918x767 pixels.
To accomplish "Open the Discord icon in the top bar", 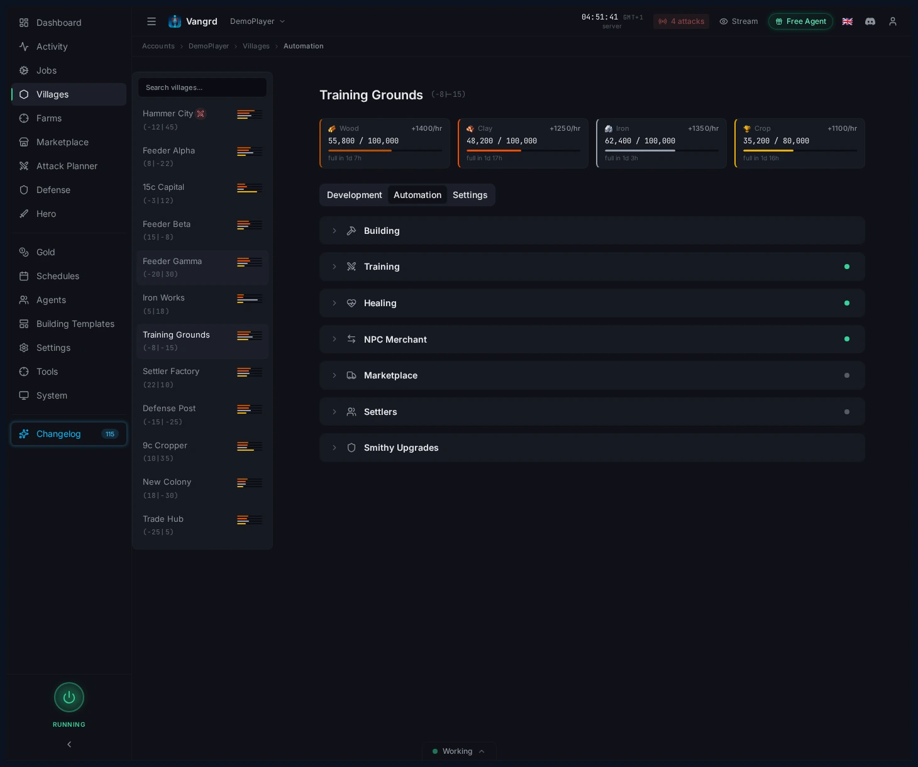I will (x=870, y=21).
